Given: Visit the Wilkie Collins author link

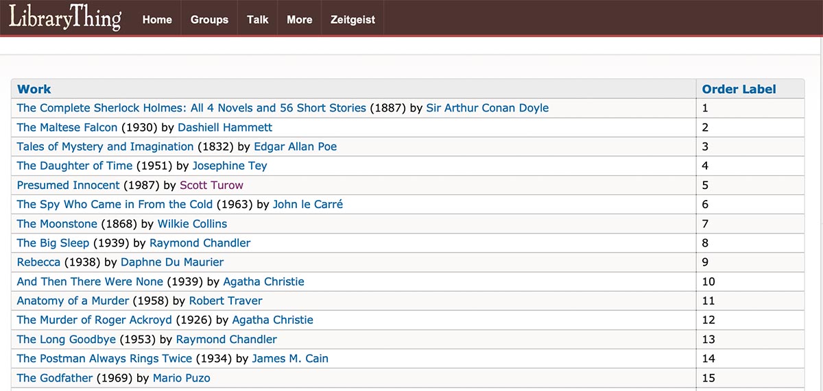Looking at the screenshot, I should coord(192,223).
